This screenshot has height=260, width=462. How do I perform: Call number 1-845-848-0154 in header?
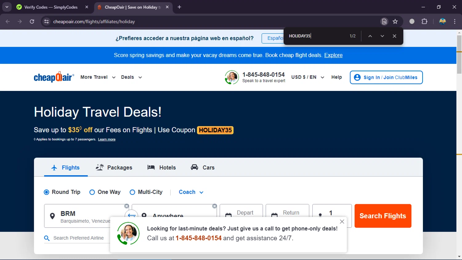coord(263,75)
